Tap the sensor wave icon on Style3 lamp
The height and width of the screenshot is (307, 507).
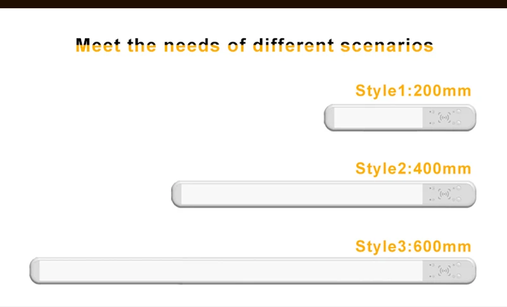pyautogui.click(x=444, y=270)
